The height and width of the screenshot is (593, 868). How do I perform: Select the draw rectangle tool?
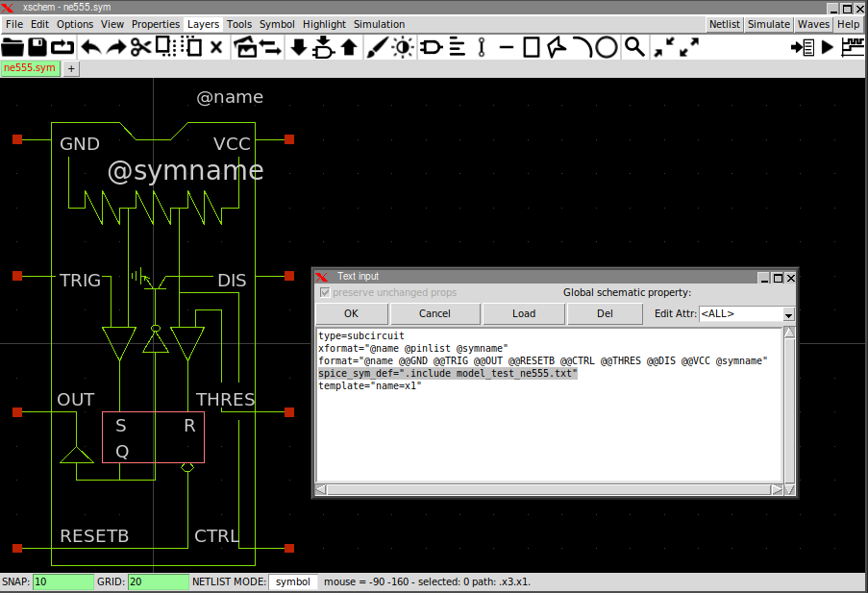[532, 47]
